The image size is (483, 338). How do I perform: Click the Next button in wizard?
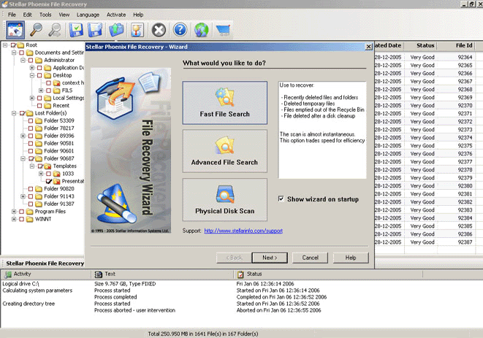click(x=270, y=258)
